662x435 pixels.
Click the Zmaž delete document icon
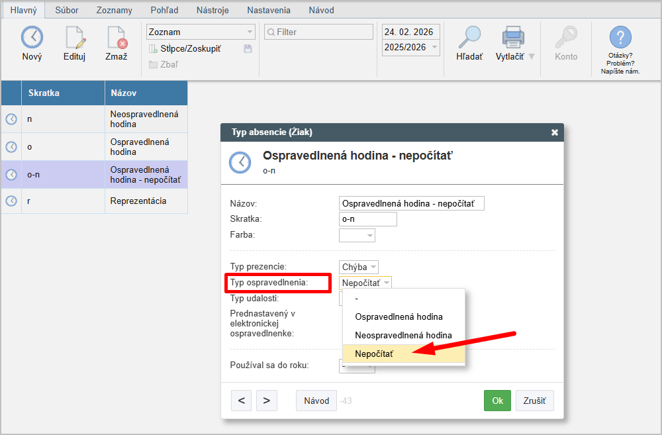[117, 38]
